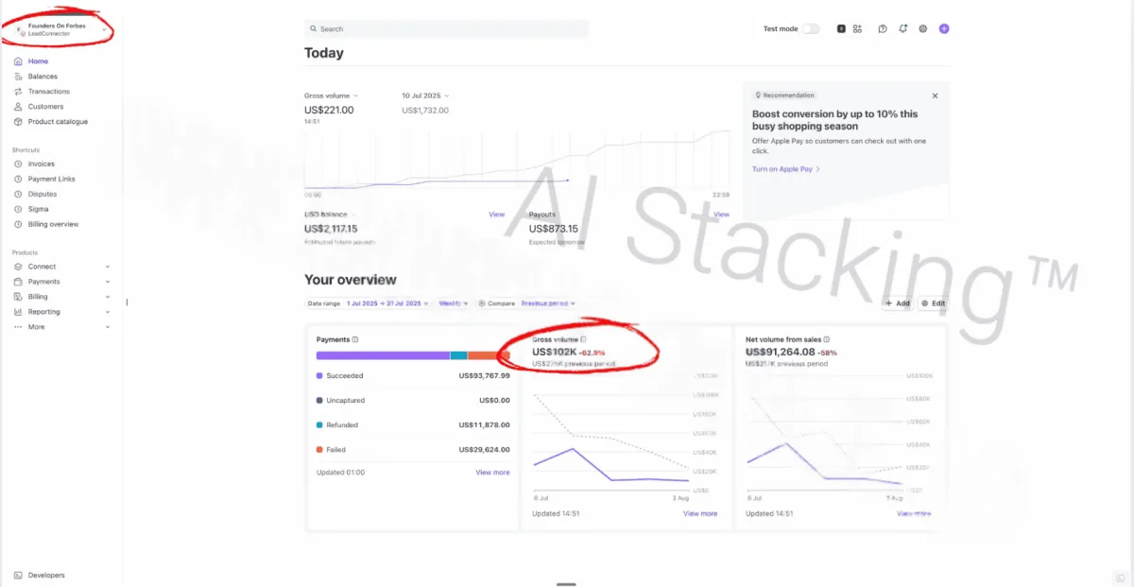Open the settings gear icon

tap(923, 29)
